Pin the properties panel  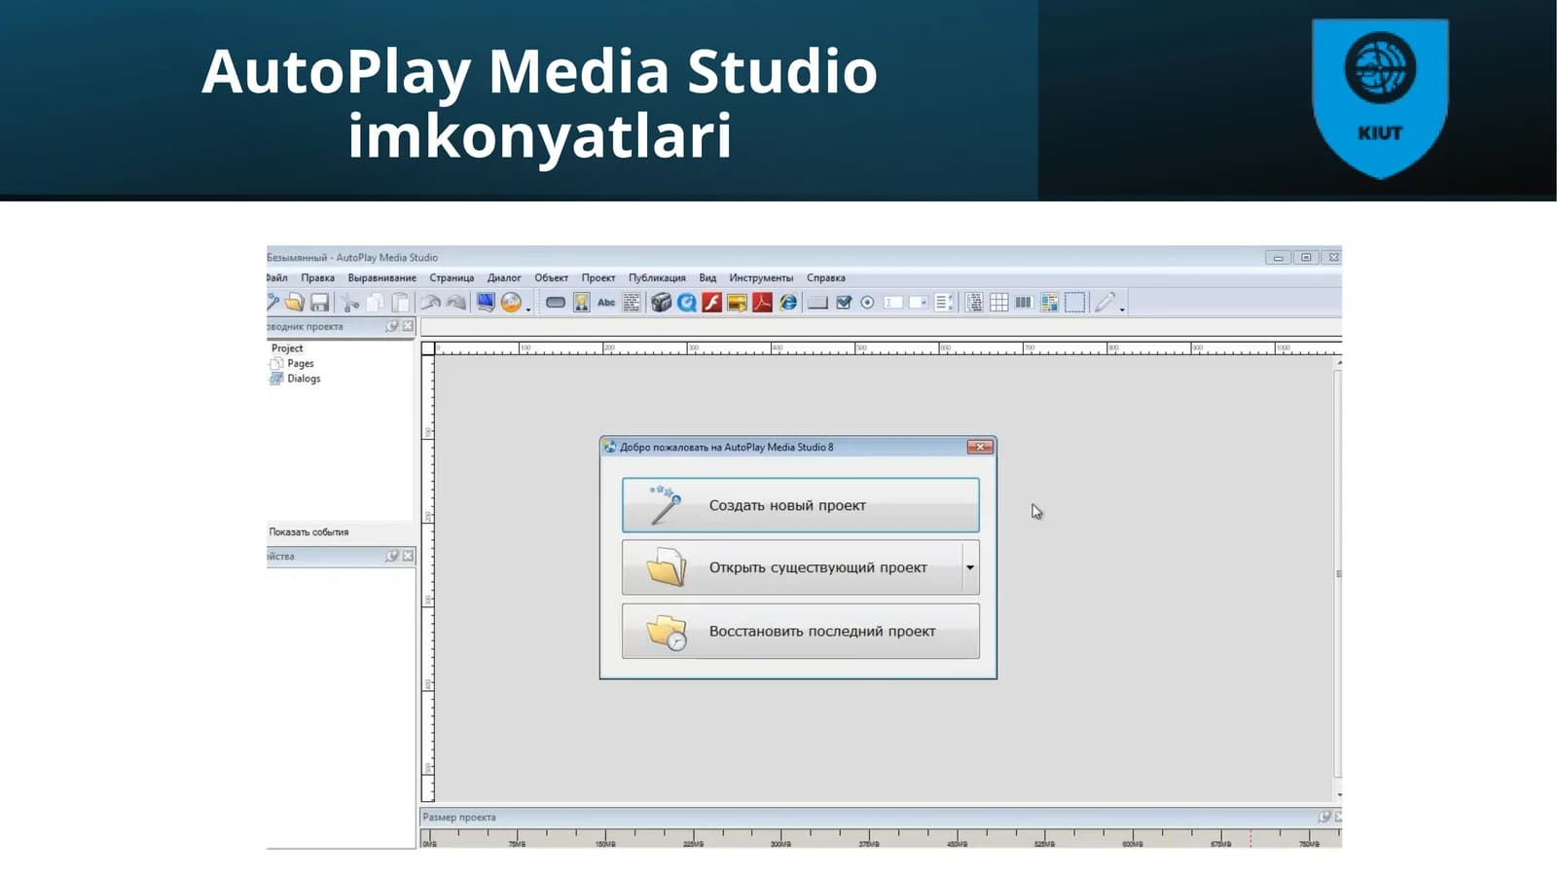[391, 556]
